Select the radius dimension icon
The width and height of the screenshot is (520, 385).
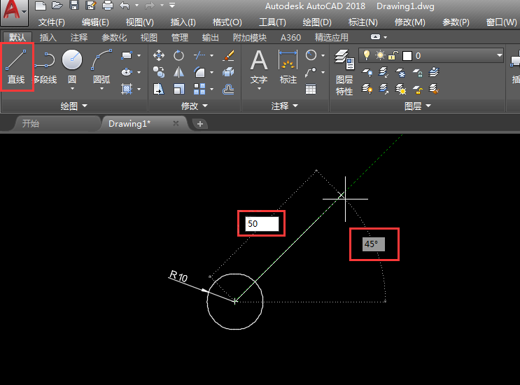(x=311, y=55)
